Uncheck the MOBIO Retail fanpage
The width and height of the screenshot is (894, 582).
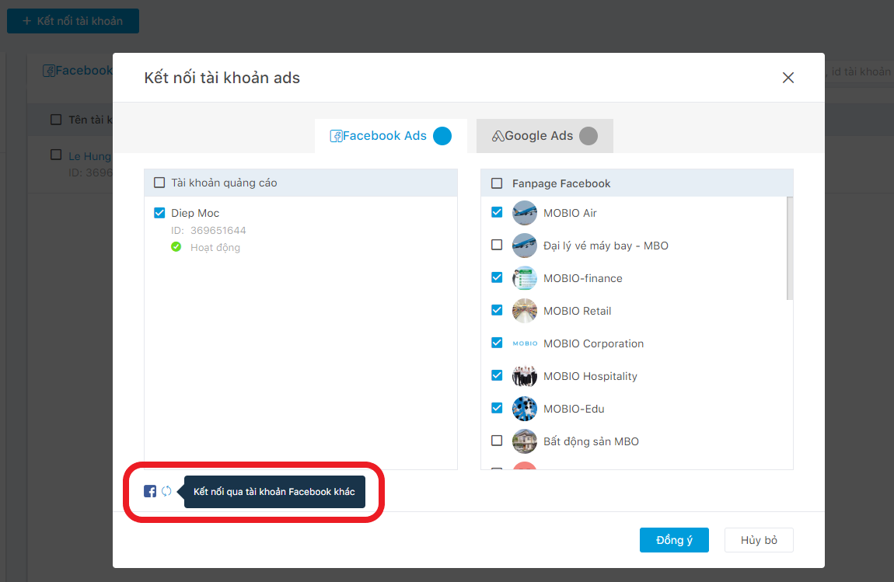click(x=498, y=310)
